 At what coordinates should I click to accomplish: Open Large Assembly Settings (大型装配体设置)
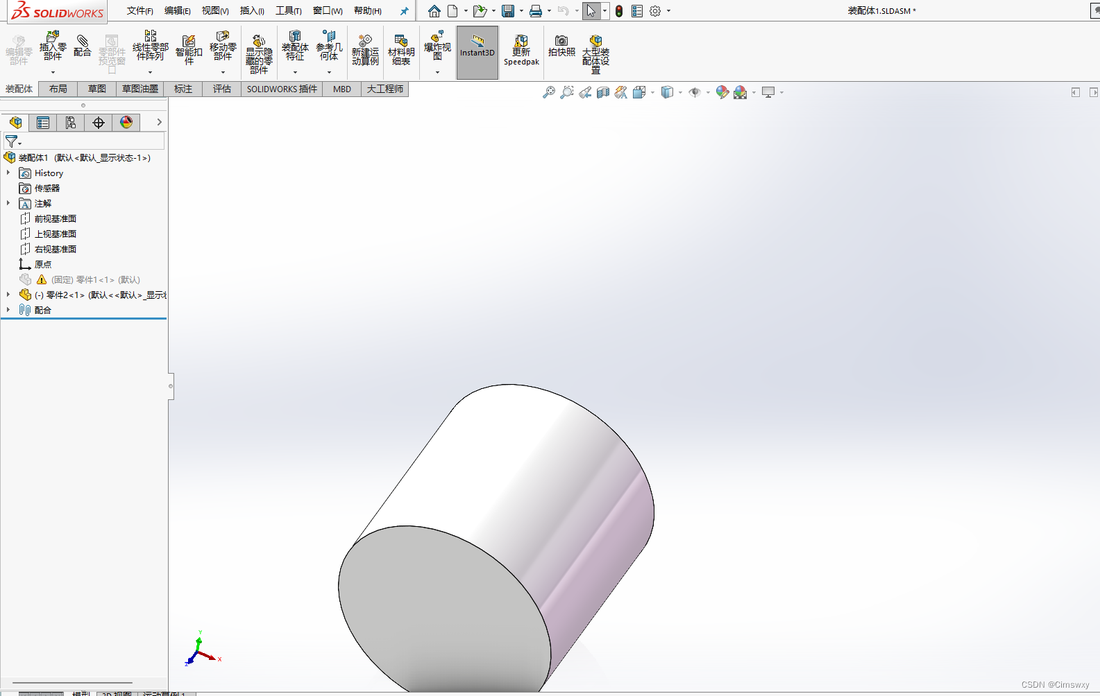(x=595, y=54)
